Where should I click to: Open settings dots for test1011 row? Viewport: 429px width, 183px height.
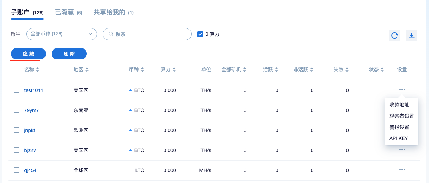pyautogui.click(x=402, y=89)
